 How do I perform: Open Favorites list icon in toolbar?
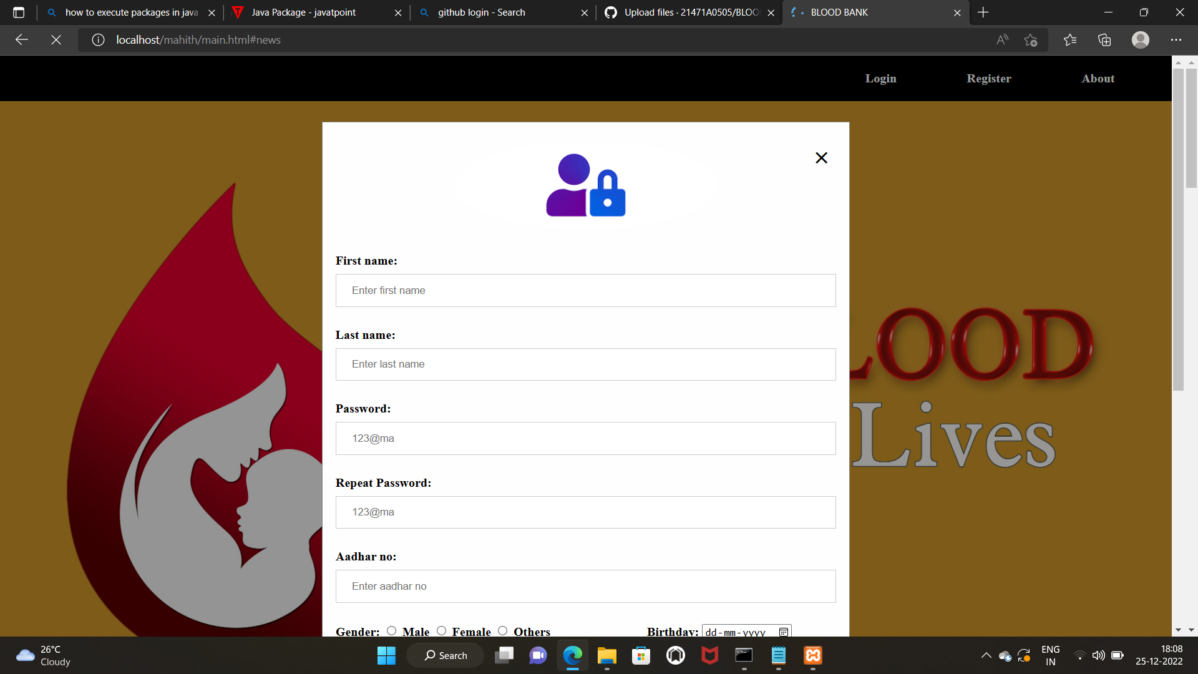pos(1070,40)
